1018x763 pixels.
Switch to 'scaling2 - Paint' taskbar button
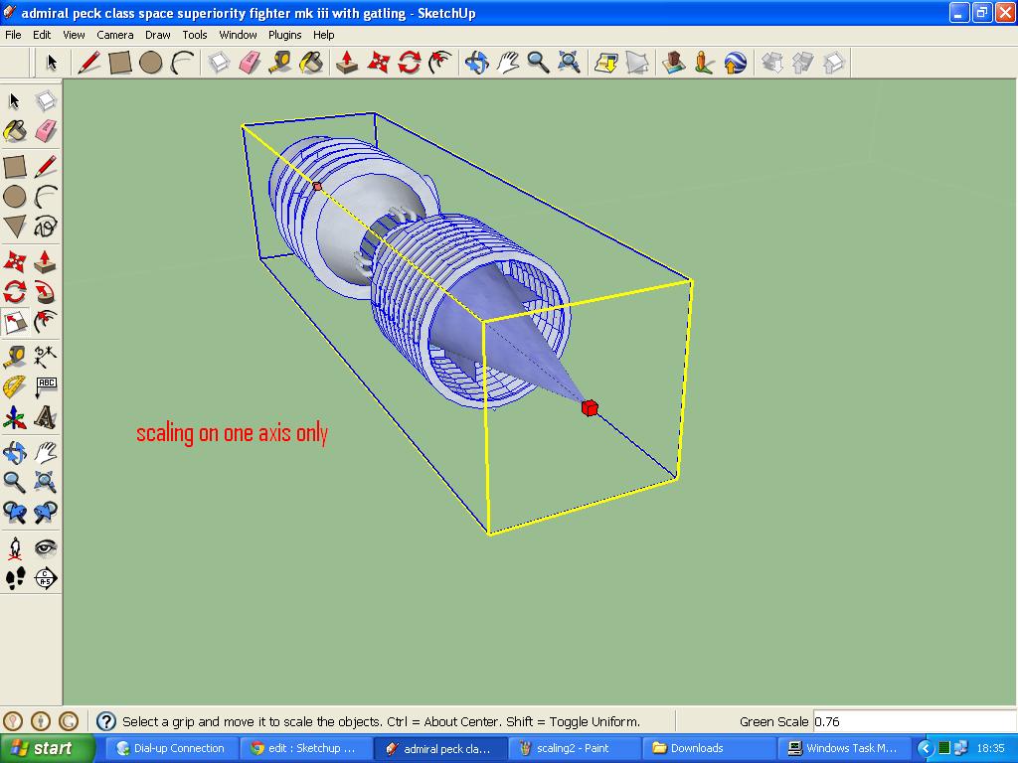[x=573, y=748]
